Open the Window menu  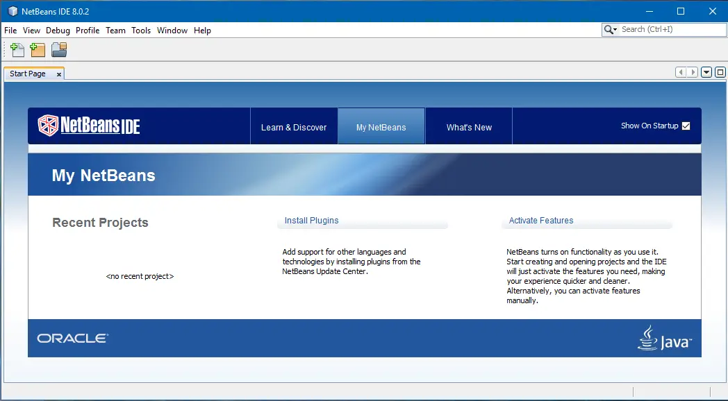coord(172,31)
